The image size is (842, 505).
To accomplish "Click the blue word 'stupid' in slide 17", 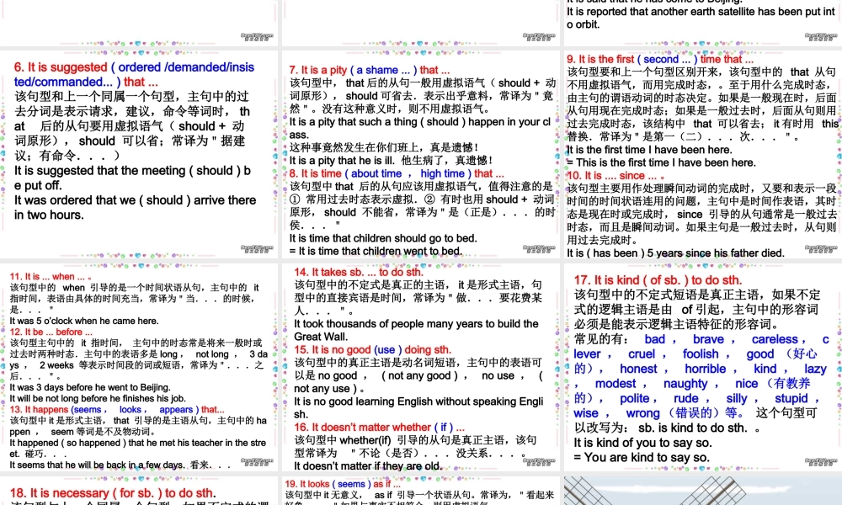I will (791, 399).
